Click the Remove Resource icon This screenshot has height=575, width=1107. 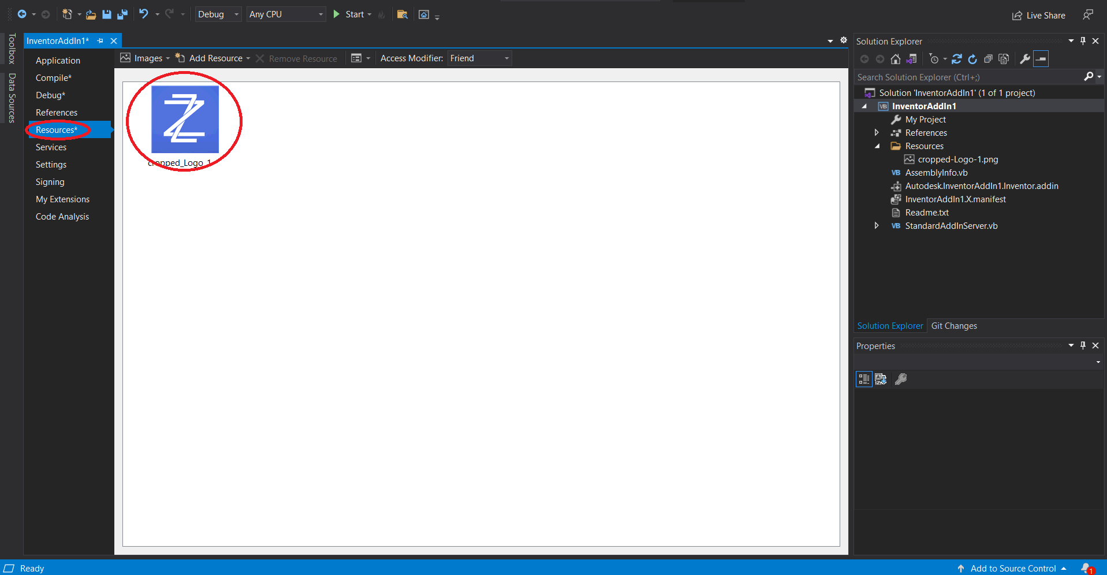pos(260,58)
